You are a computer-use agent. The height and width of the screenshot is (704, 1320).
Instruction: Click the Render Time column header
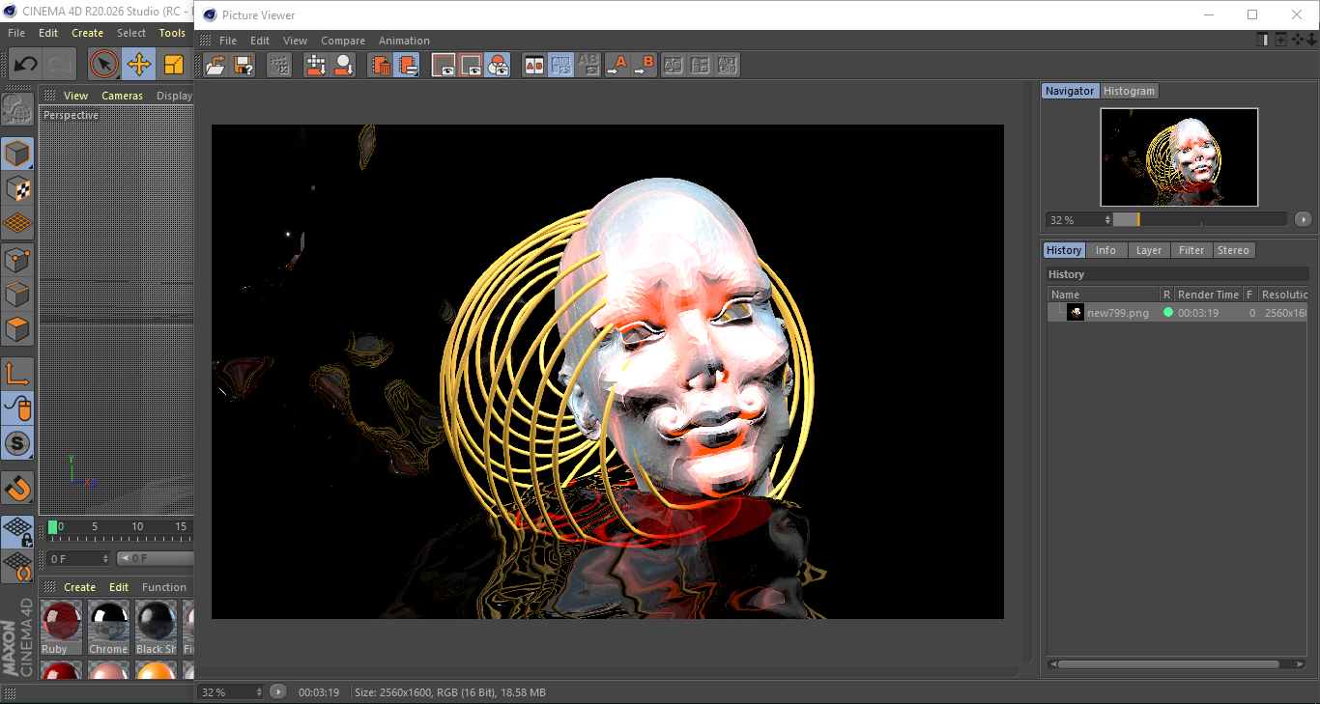click(x=1208, y=295)
